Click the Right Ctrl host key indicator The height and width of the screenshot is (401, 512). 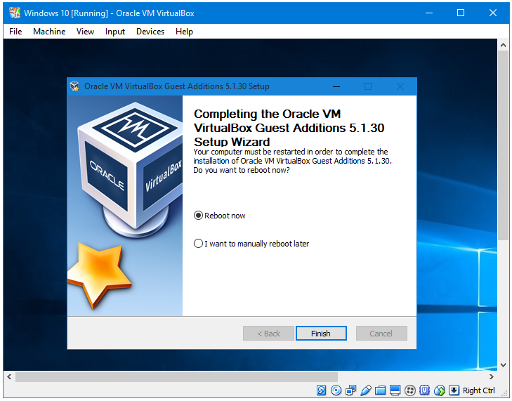click(479, 390)
